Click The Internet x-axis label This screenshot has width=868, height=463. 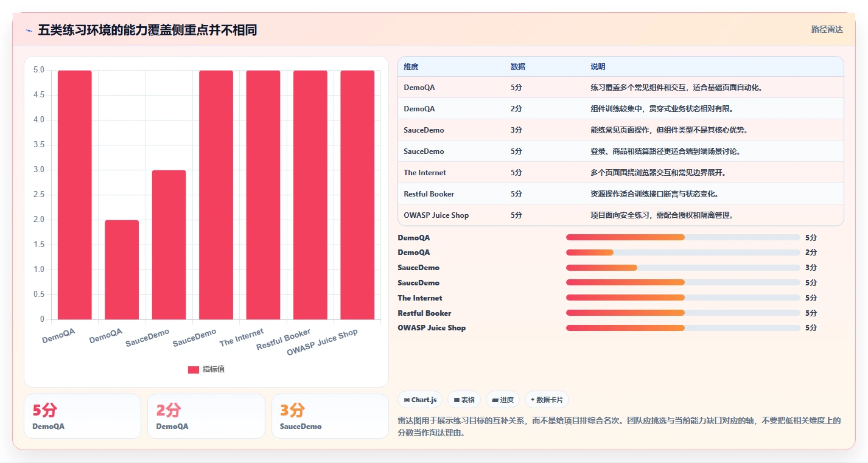pos(242,337)
